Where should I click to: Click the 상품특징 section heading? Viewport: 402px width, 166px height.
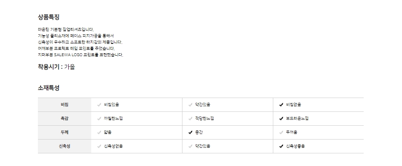[x=49, y=17]
